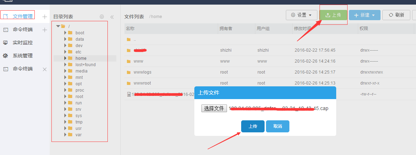Viewport: 416px width, 155px height.
Task: Open 实时监控 in the sidebar
Action: click(23, 43)
